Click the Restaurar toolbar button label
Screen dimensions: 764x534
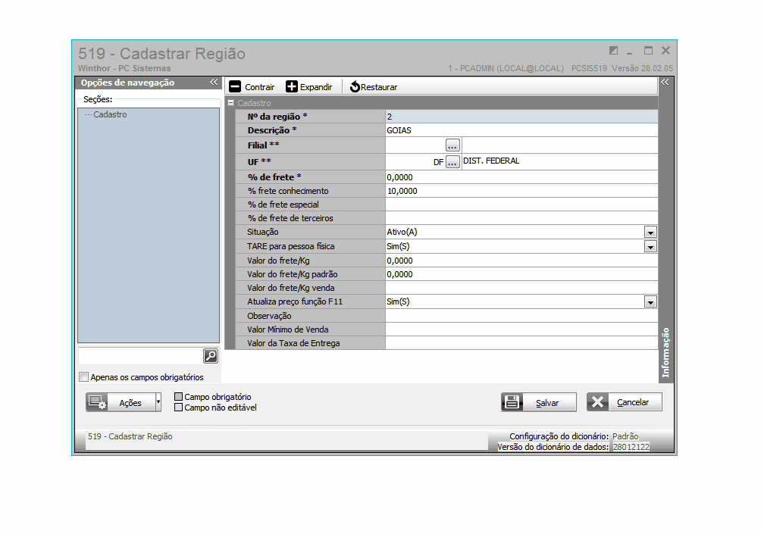[x=379, y=87]
